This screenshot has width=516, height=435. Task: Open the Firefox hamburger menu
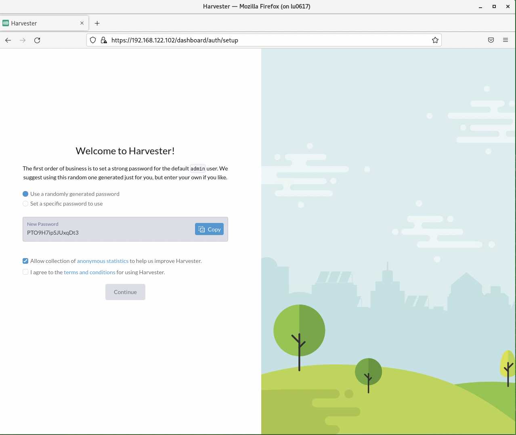(x=506, y=40)
